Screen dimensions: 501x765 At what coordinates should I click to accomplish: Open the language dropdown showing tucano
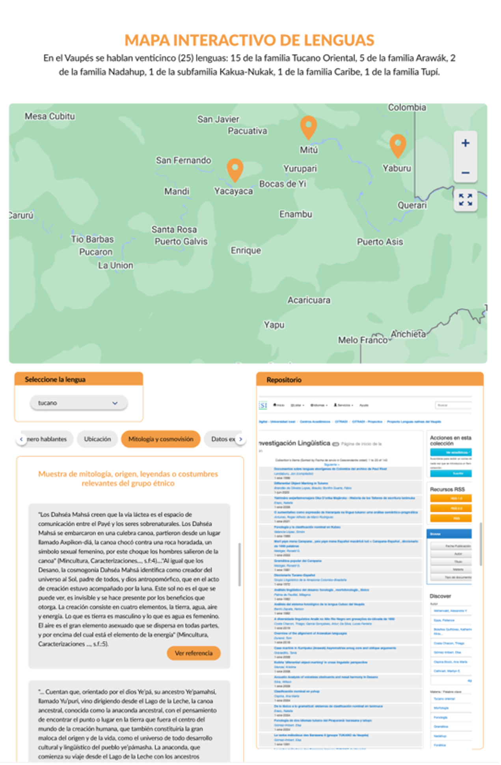tap(79, 403)
